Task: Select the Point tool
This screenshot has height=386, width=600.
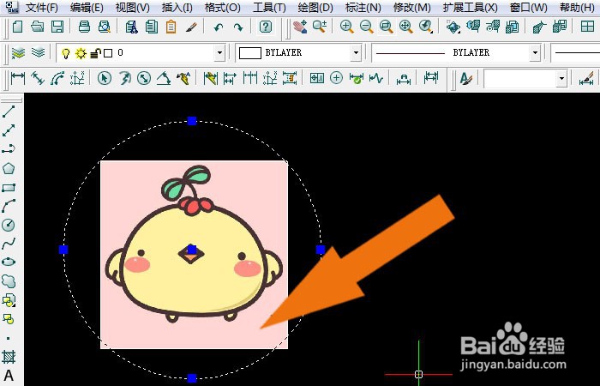Action: [9, 338]
